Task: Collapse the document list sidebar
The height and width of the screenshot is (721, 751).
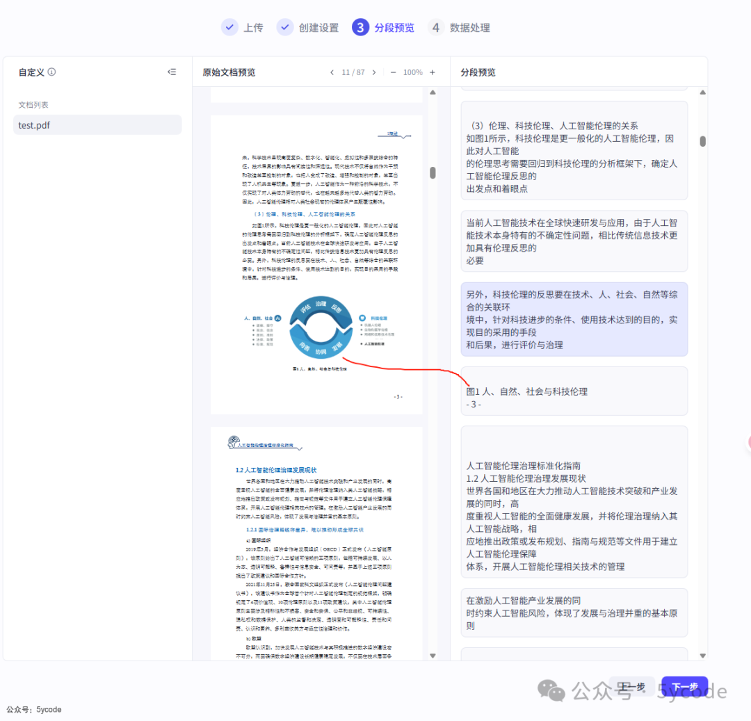Action: pos(172,72)
